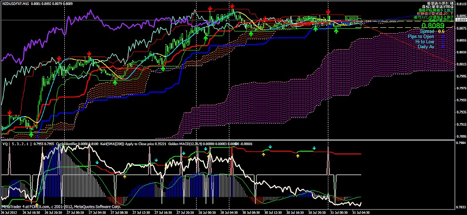Image resolution: width=467 pixels, height=215 pixels.
Task: Click the yellow 0.6 spread value
Action: click(x=441, y=31)
